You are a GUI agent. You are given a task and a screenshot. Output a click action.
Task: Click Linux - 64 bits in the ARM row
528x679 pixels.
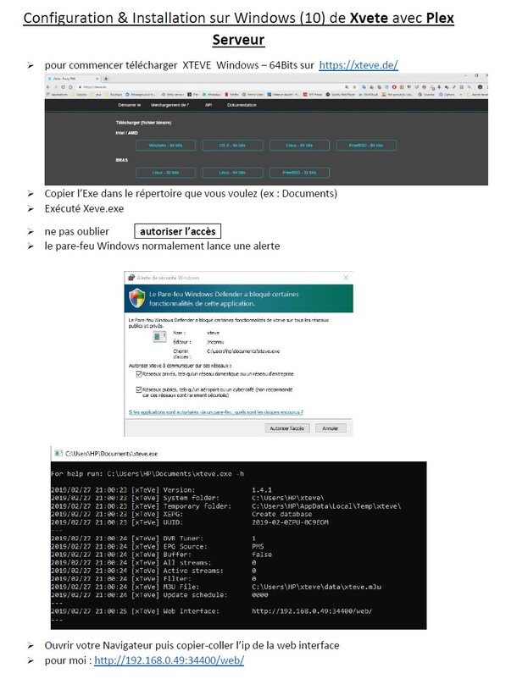click(232, 173)
